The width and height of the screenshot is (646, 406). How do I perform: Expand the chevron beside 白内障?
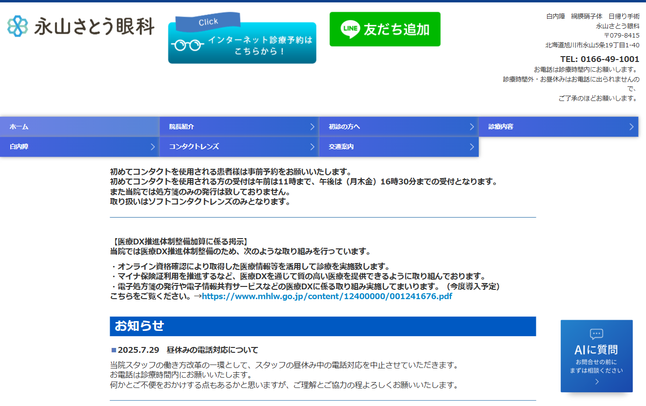point(153,147)
